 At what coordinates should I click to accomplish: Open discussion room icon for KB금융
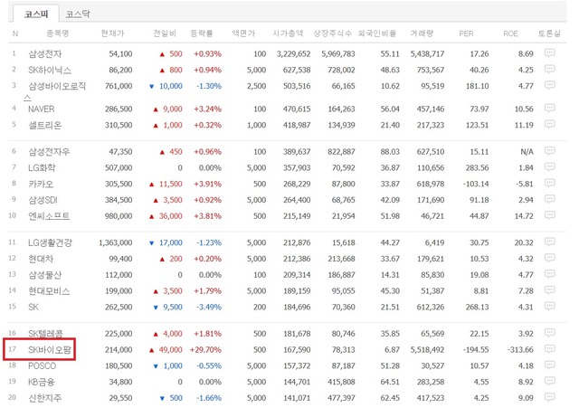click(549, 382)
